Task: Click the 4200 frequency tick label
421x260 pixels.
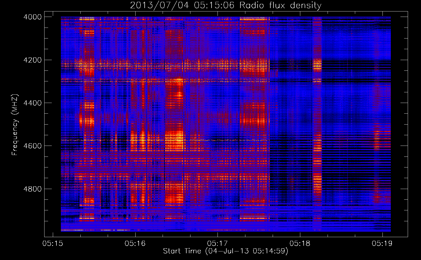Action: pos(33,60)
